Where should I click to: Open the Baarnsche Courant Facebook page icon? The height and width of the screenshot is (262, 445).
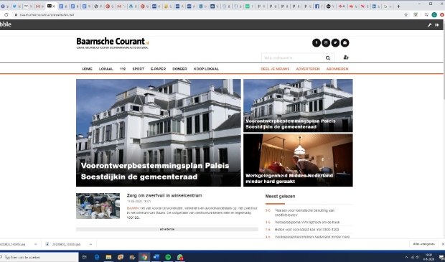click(317, 43)
